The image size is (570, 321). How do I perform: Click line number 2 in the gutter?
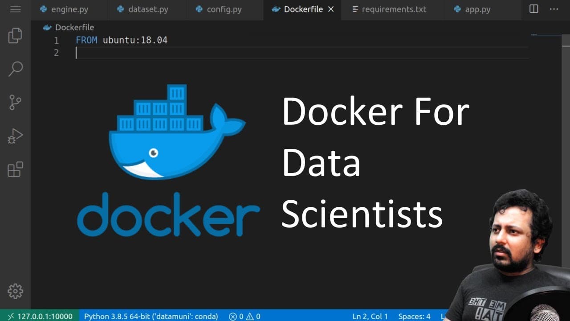(x=56, y=53)
